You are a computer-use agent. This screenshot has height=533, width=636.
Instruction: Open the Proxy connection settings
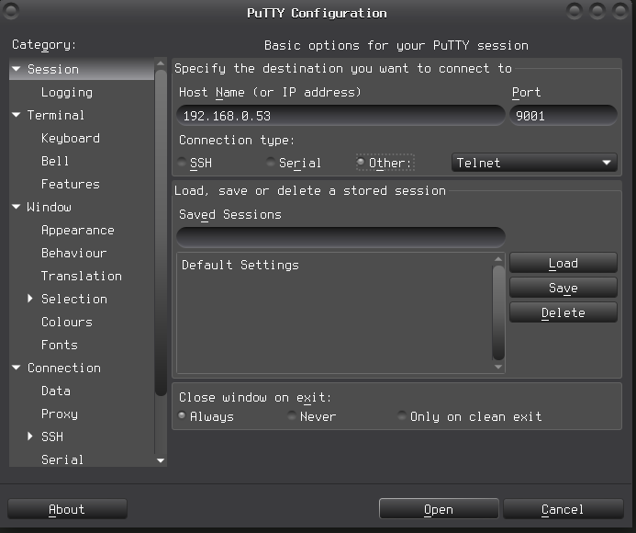tap(59, 414)
